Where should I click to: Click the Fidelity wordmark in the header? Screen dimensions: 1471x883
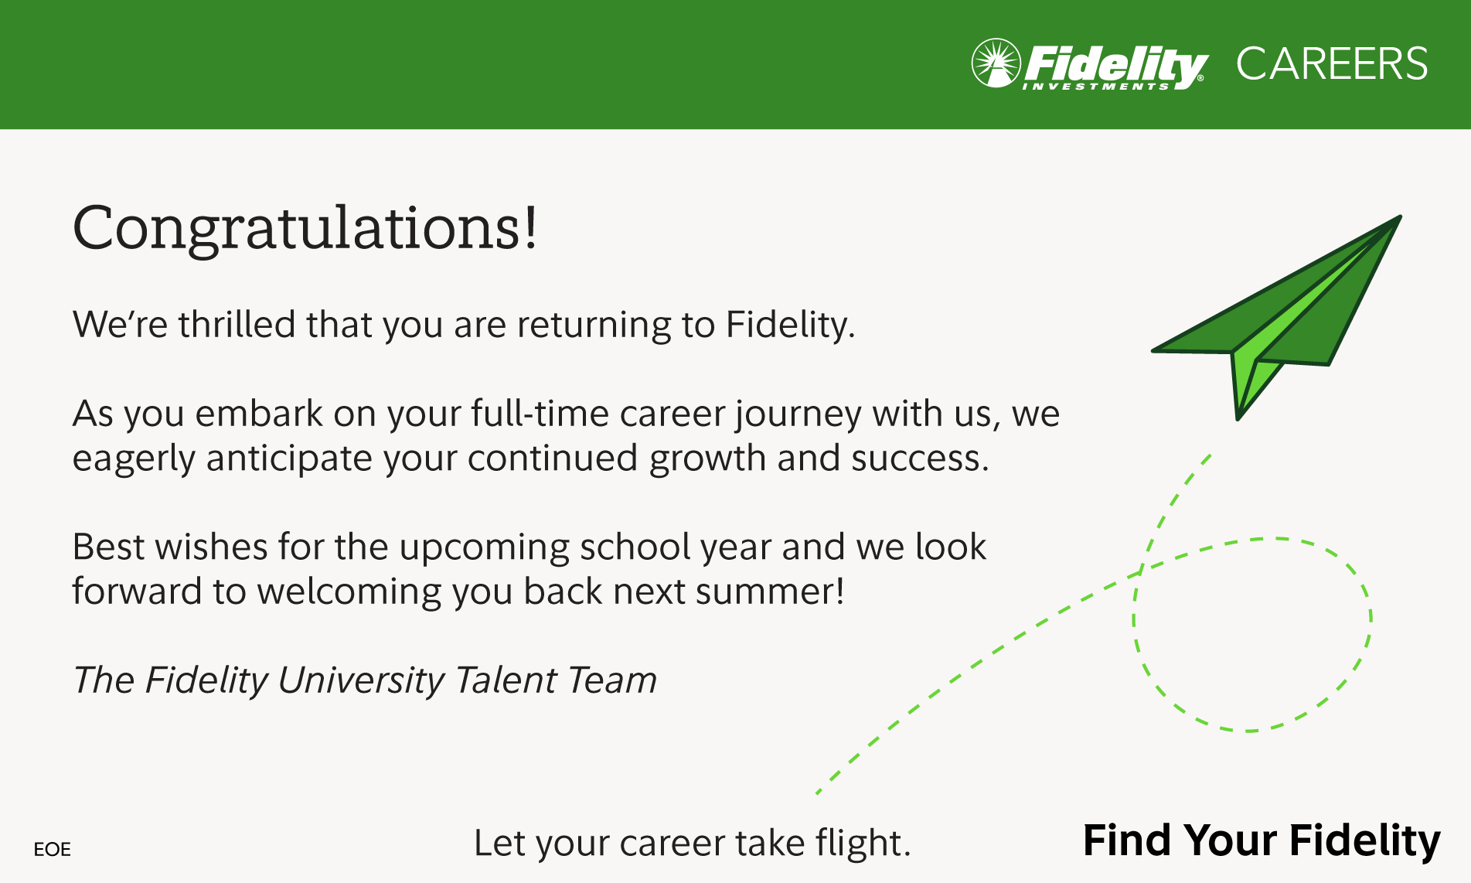pos(1113,63)
